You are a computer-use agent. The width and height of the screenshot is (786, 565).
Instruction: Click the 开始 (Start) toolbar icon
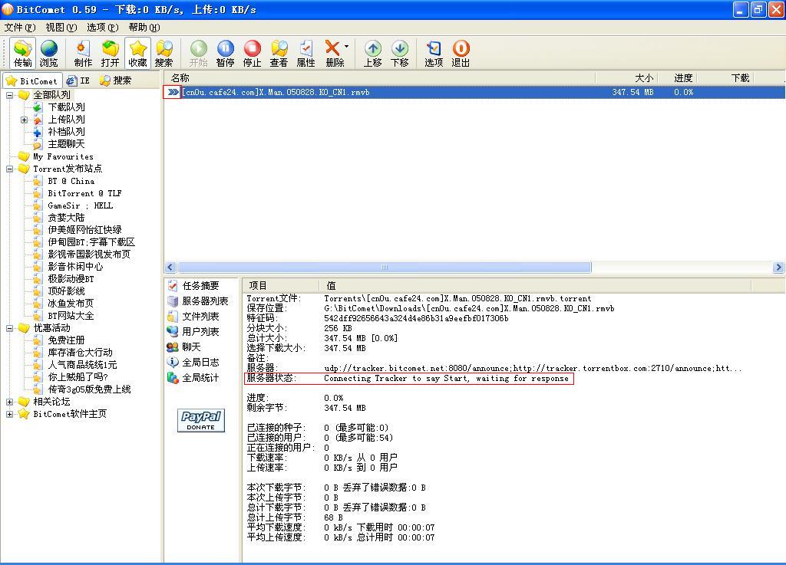click(x=199, y=53)
